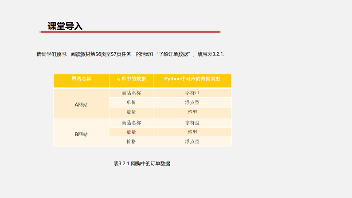The width and height of the screenshot is (352, 198).
Task: Select 数量 in the A网站 group
Action: [x=131, y=112]
